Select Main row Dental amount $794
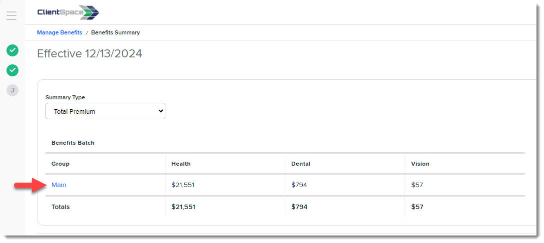 (299, 185)
